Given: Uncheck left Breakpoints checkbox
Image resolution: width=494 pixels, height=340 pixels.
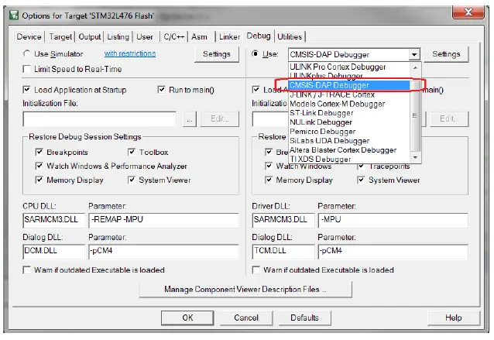Looking at the screenshot, I should pyautogui.click(x=39, y=153).
